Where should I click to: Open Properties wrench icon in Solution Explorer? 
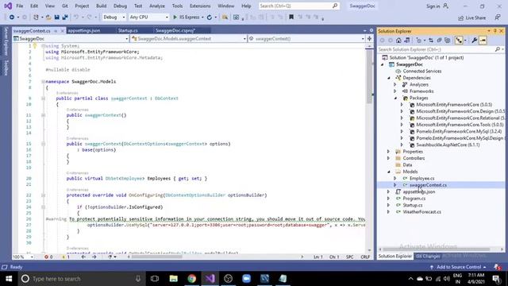click(x=475, y=41)
